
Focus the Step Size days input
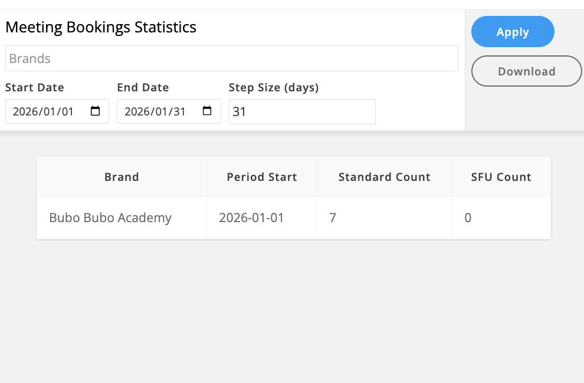pyautogui.click(x=301, y=111)
